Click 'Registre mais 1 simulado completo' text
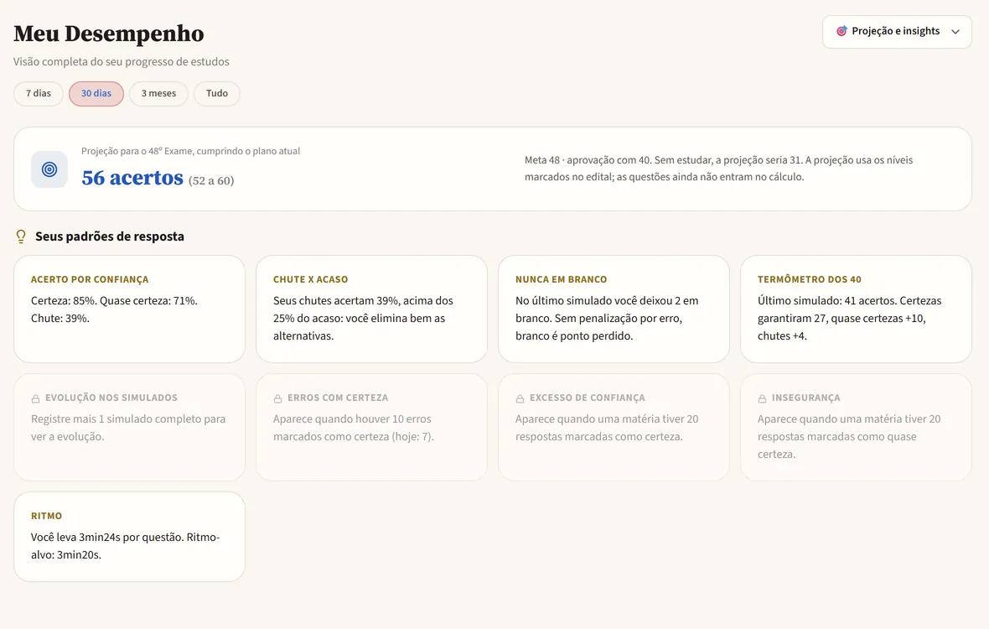This screenshot has height=629, width=989. [x=128, y=428]
